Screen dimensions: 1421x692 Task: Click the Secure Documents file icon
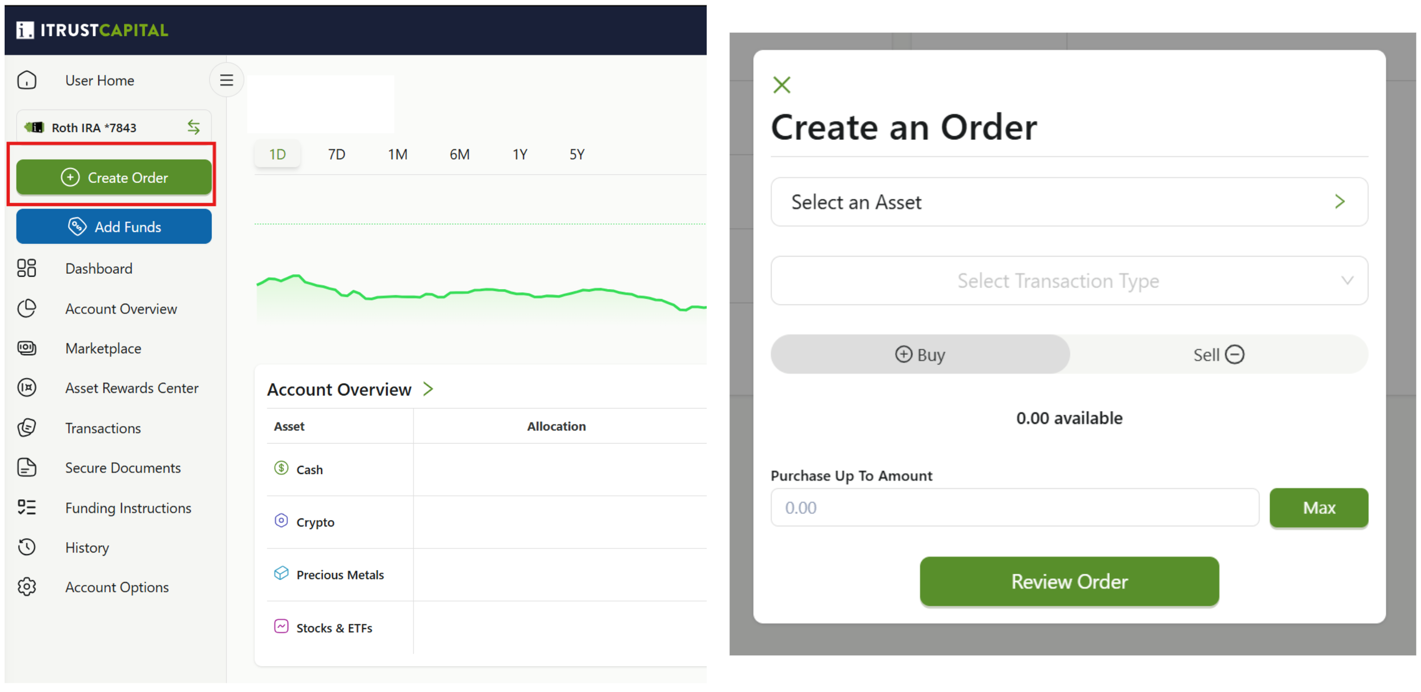(x=26, y=468)
